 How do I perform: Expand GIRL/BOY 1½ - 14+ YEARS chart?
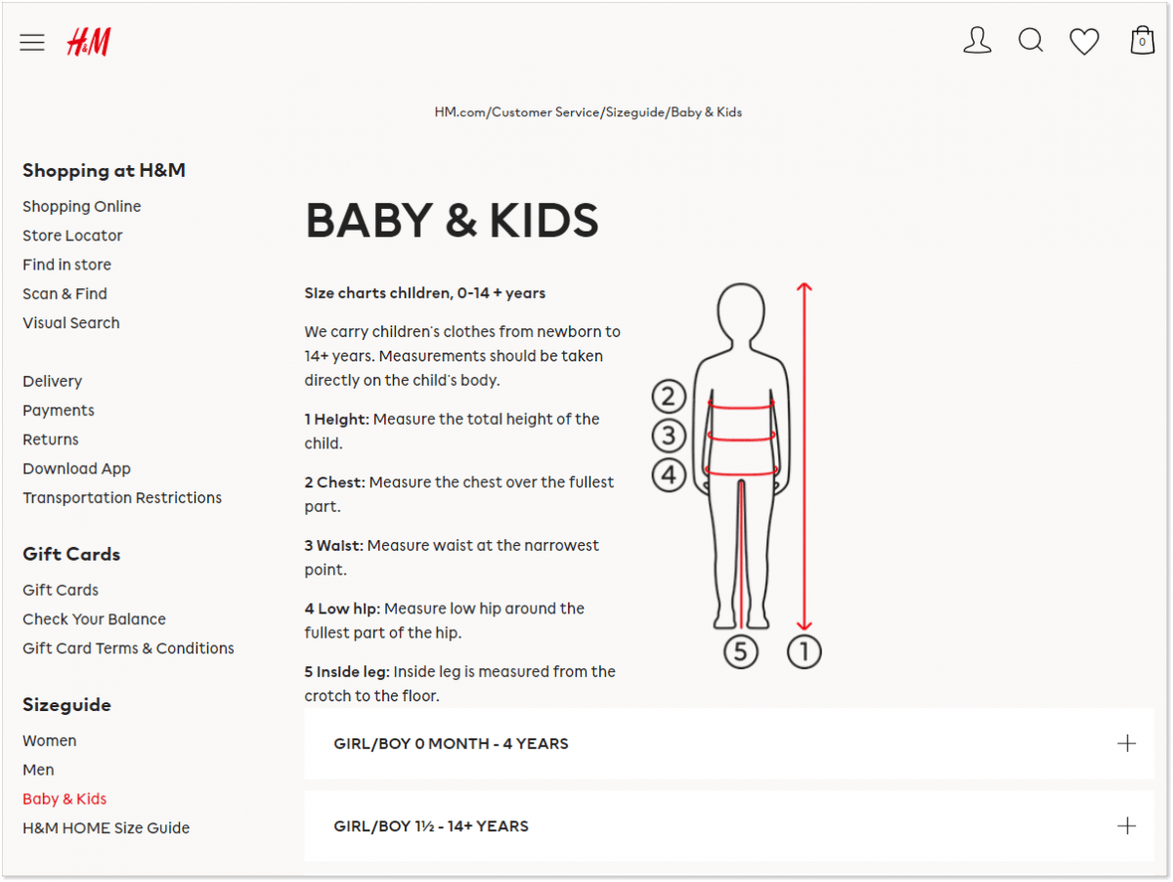[430, 826]
